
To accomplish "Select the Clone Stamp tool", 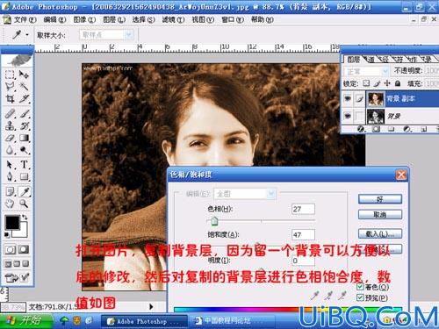I will (x=11, y=125).
